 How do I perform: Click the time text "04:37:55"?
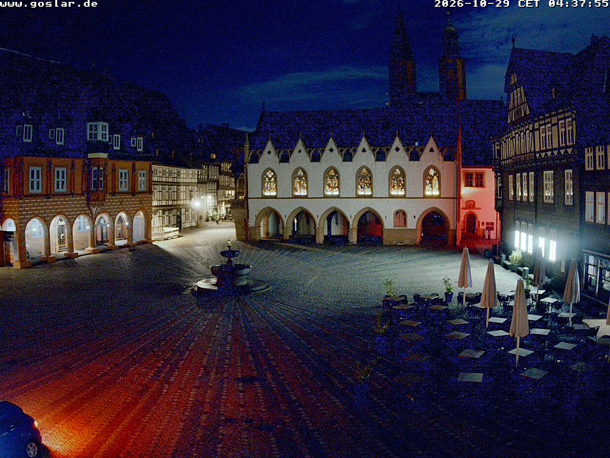tap(579, 4)
